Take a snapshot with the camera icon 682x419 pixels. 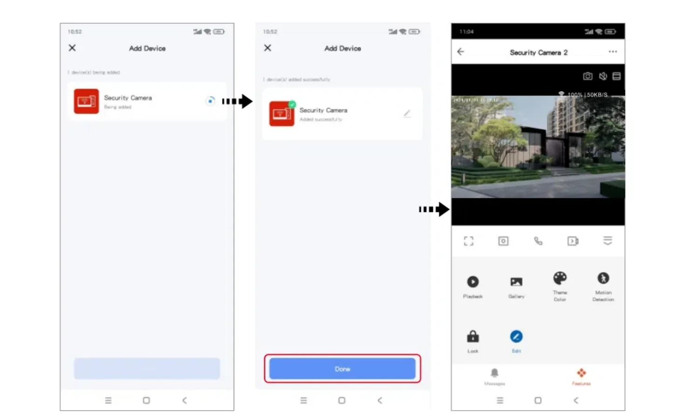(x=588, y=76)
